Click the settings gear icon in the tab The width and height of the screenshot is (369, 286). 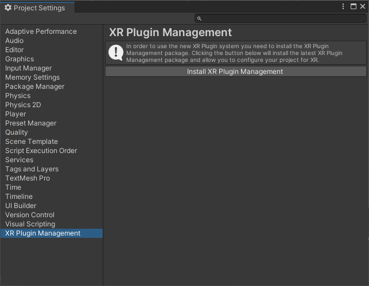(8, 8)
